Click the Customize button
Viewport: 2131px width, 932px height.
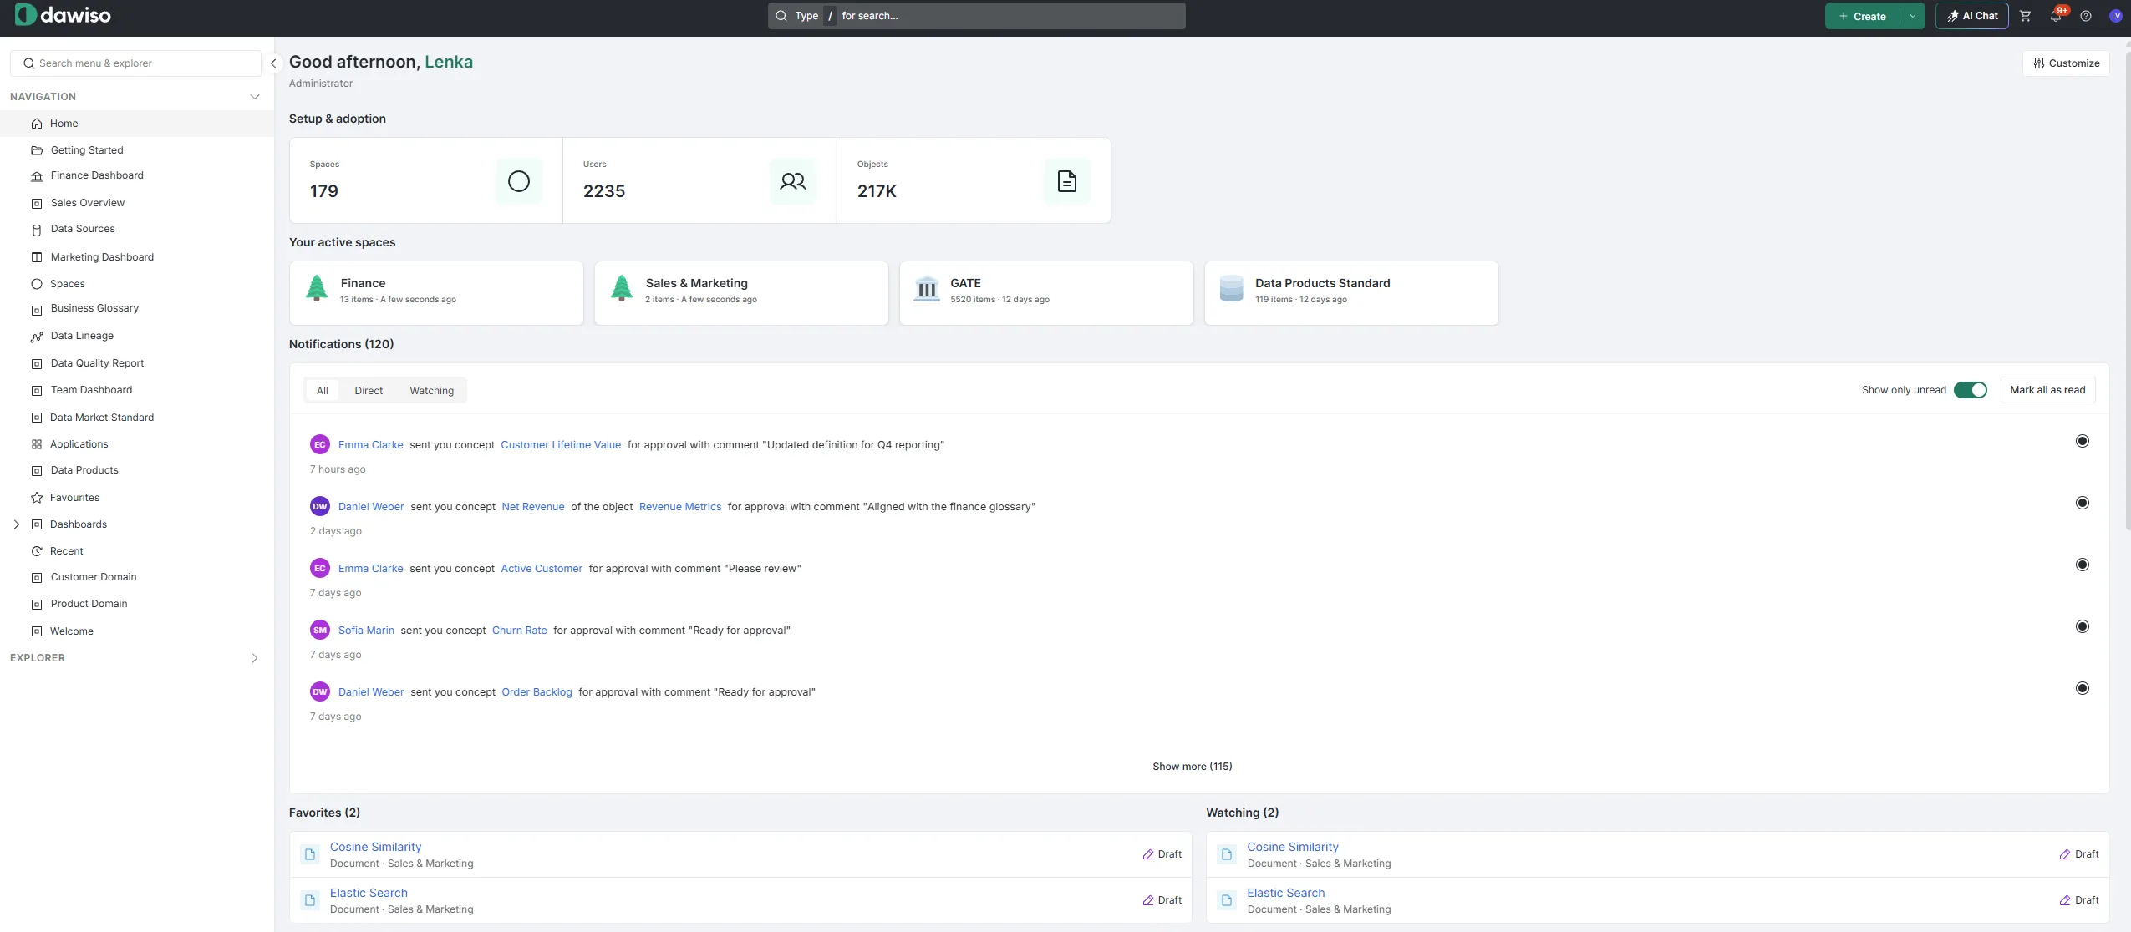(x=2066, y=63)
